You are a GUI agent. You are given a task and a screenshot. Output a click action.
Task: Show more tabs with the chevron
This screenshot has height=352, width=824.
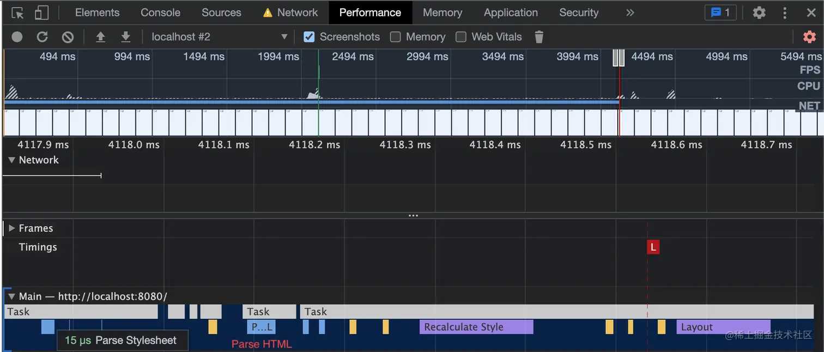click(630, 13)
